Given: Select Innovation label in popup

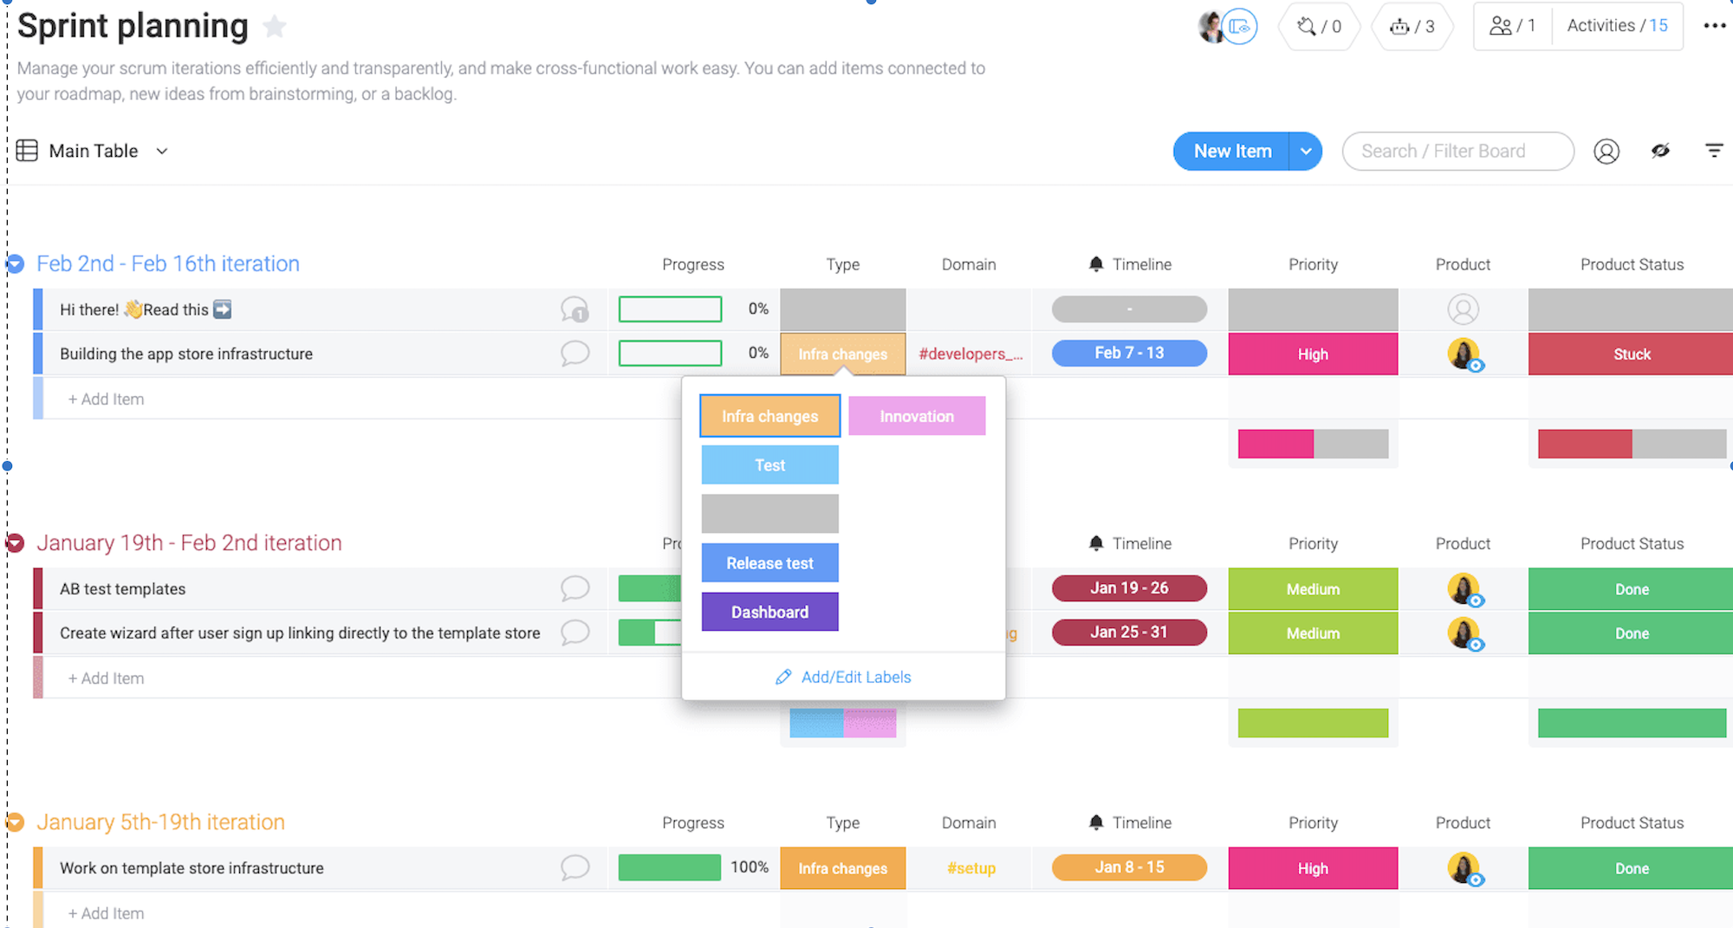Looking at the screenshot, I should point(917,416).
